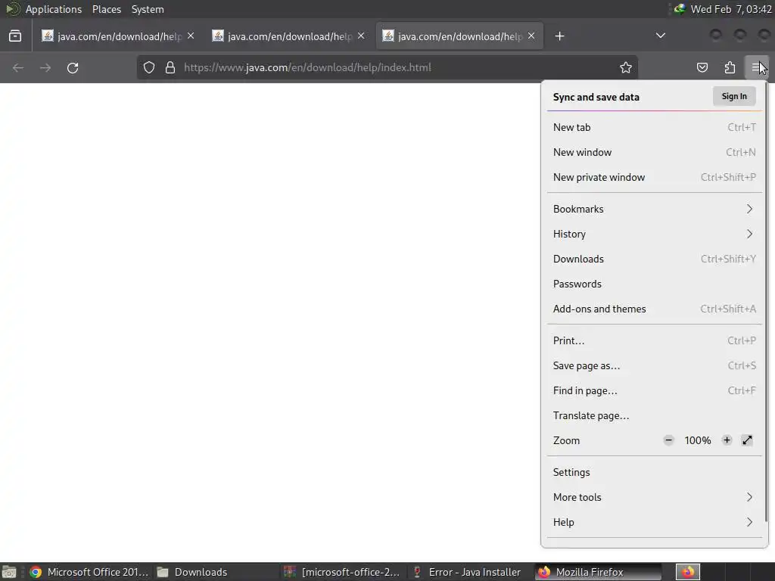
Task: Choose Find in page…
Action: [655, 391]
